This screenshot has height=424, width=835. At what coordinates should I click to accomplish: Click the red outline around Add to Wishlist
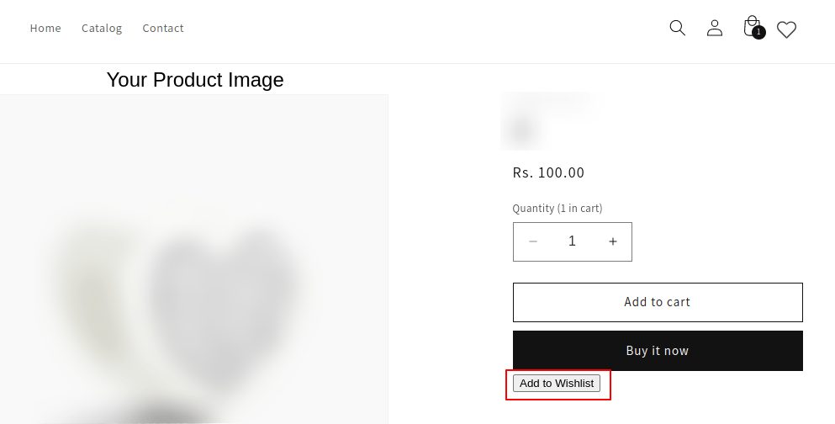coord(609,384)
